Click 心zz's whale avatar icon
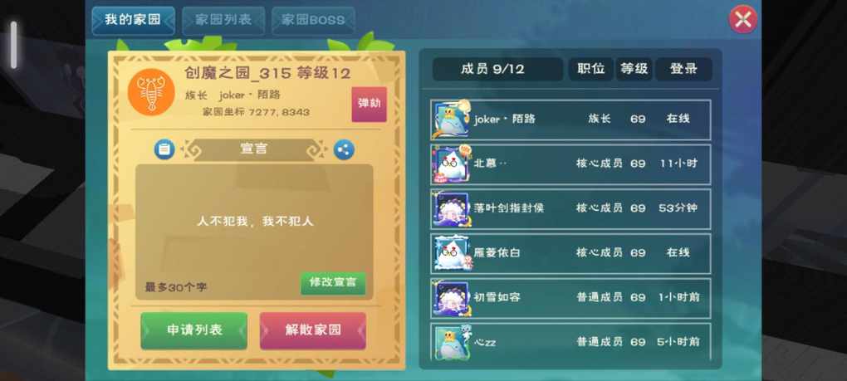This screenshot has width=847, height=381. point(449,342)
